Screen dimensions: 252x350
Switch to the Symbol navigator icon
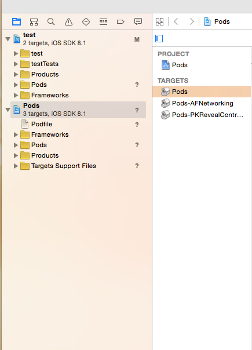point(34,21)
